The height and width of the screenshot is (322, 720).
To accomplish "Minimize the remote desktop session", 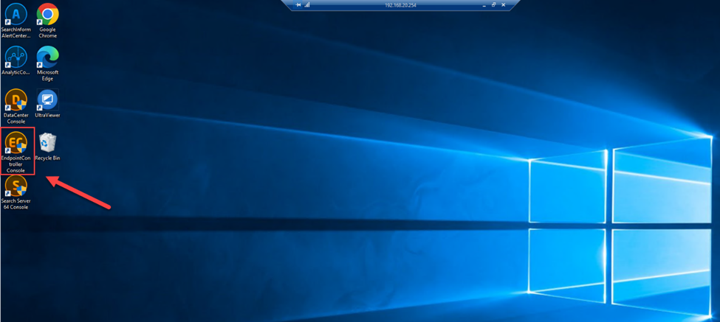I will point(484,5).
